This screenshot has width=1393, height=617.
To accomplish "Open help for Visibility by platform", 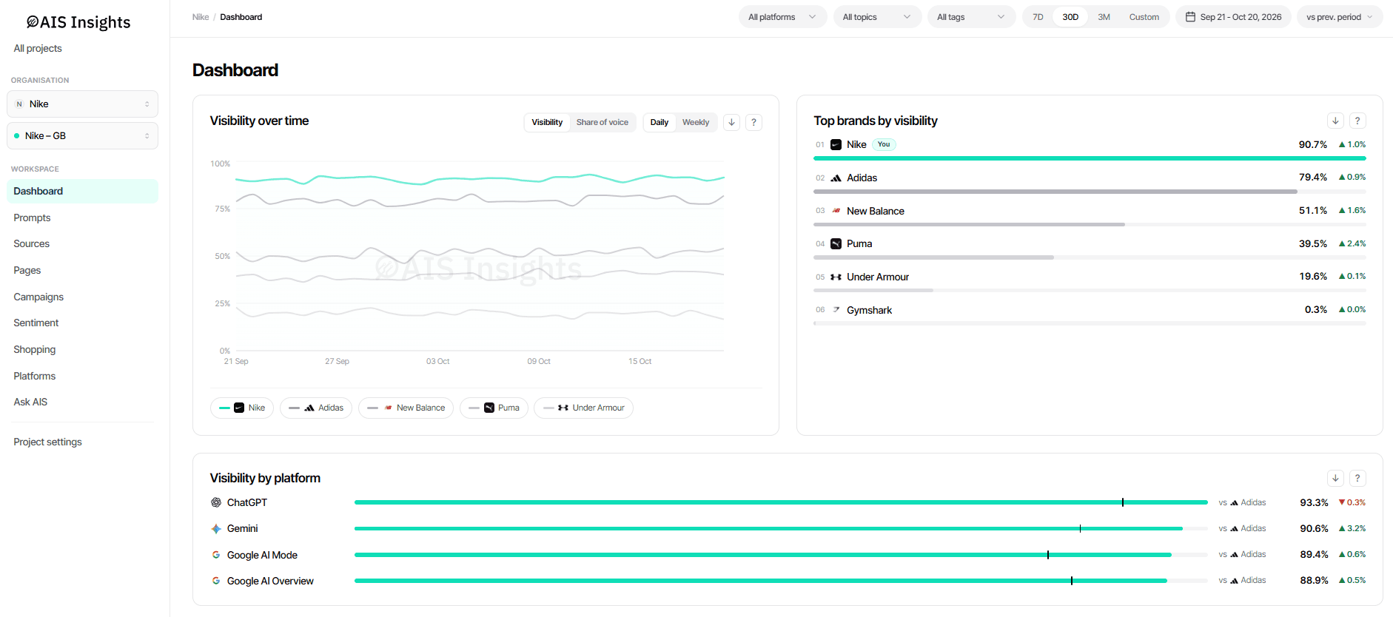I will click(x=1357, y=478).
